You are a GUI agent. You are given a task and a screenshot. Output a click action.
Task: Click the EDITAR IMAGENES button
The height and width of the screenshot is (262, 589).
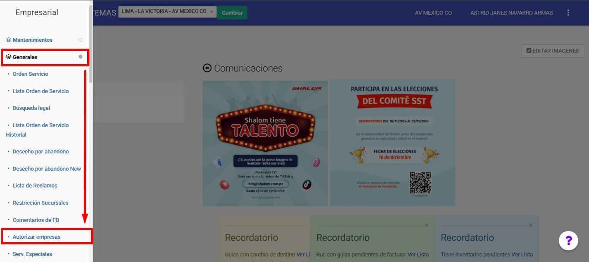[x=552, y=51]
